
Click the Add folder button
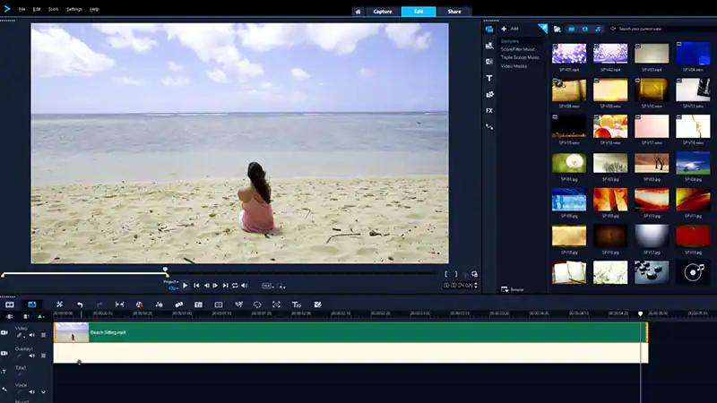[510, 29]
